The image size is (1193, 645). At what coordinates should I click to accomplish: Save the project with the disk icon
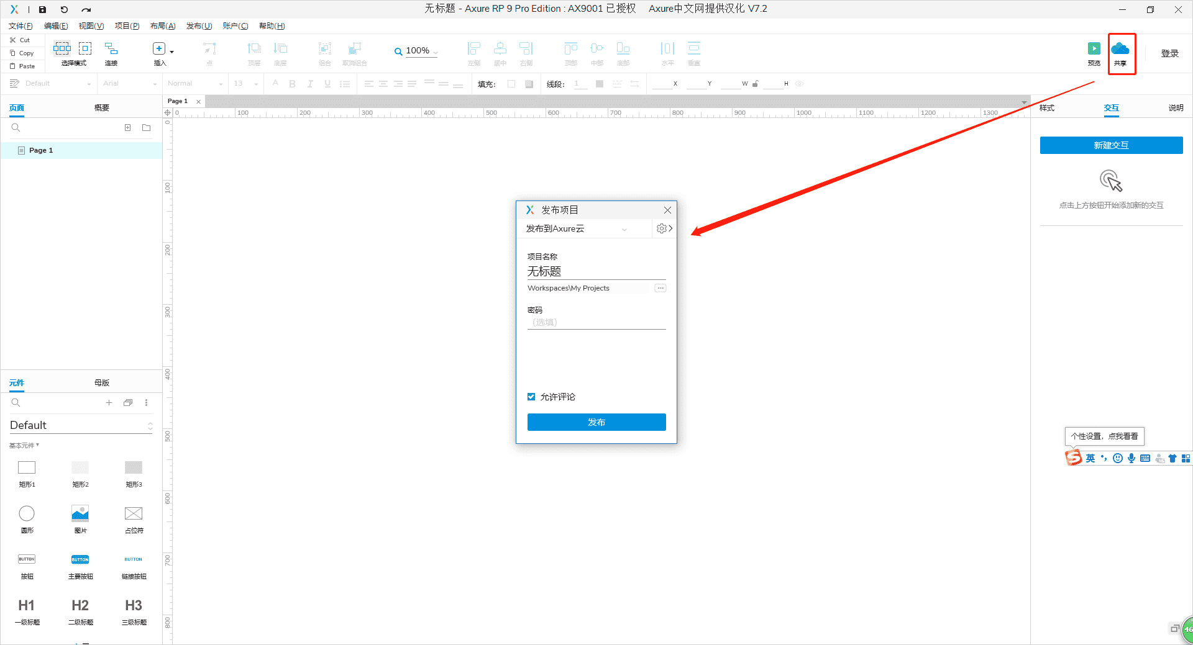coord(42,9)
